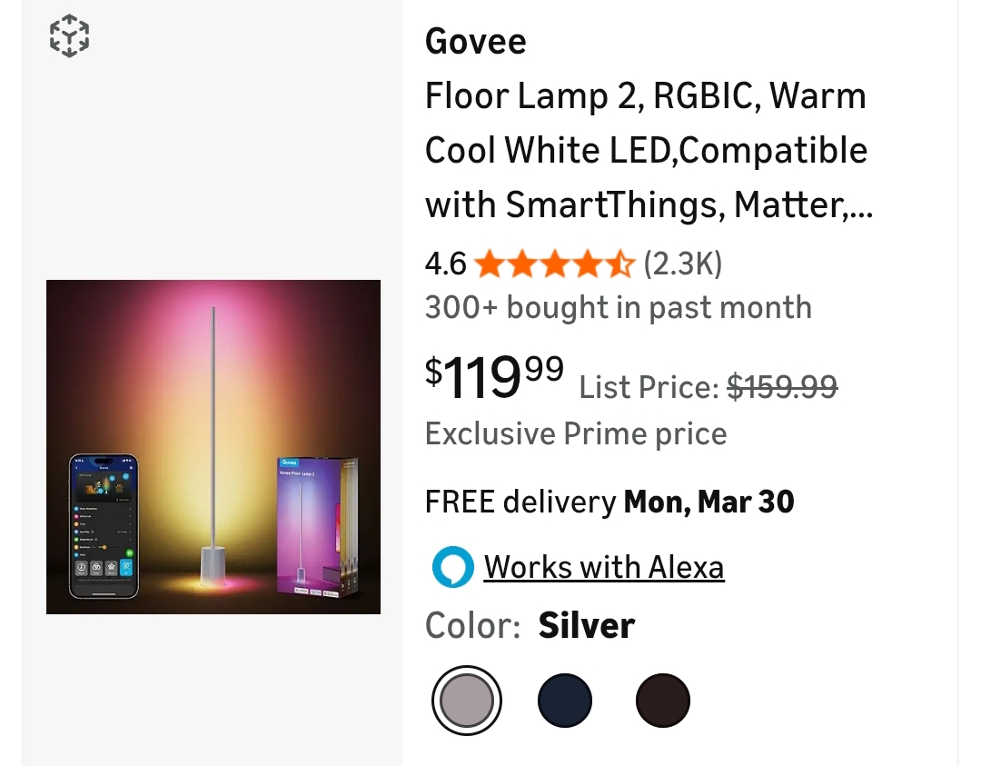Open the 3D view cube icon
The image size is (981, 766).
(x=69, y=37)
